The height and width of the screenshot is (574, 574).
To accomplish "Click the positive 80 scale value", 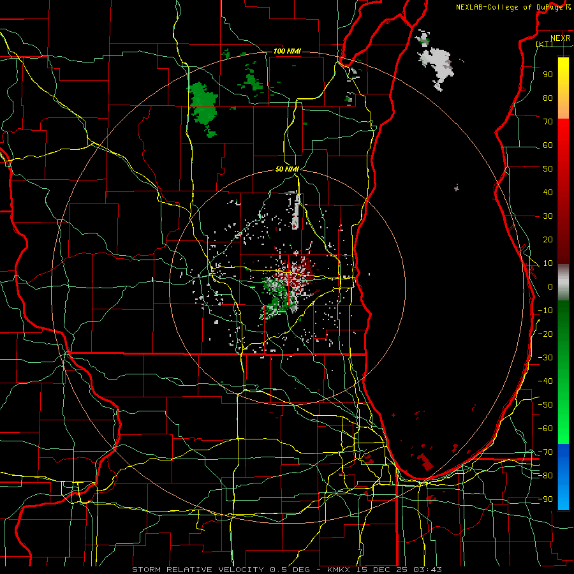I will click(x=548, y=98).
